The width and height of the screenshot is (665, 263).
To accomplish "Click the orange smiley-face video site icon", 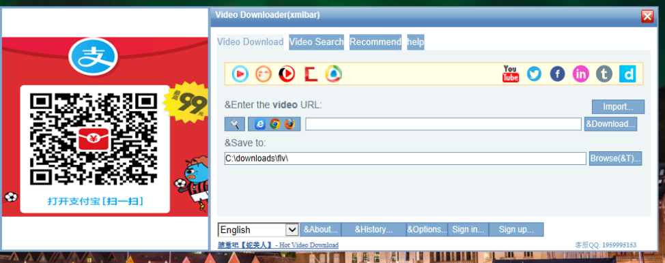I will pyautogui.click(x=264, y=74).
